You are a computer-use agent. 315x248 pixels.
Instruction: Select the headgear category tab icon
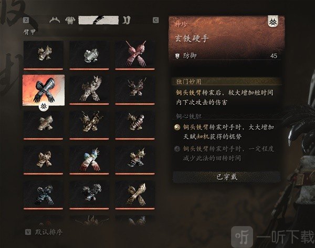pos(55,20)
